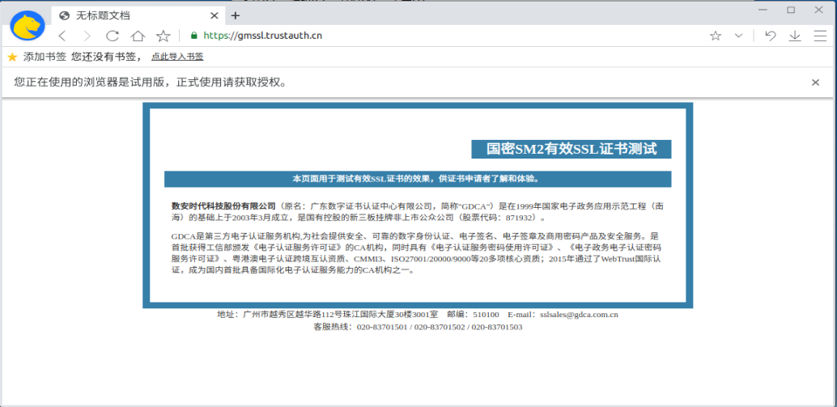Click the yellow star in bookmarks bar

tap(13, 57)
